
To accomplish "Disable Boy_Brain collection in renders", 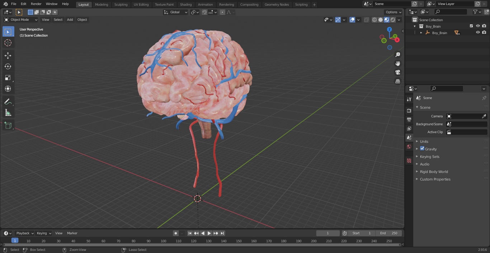I will pos(484,26).
